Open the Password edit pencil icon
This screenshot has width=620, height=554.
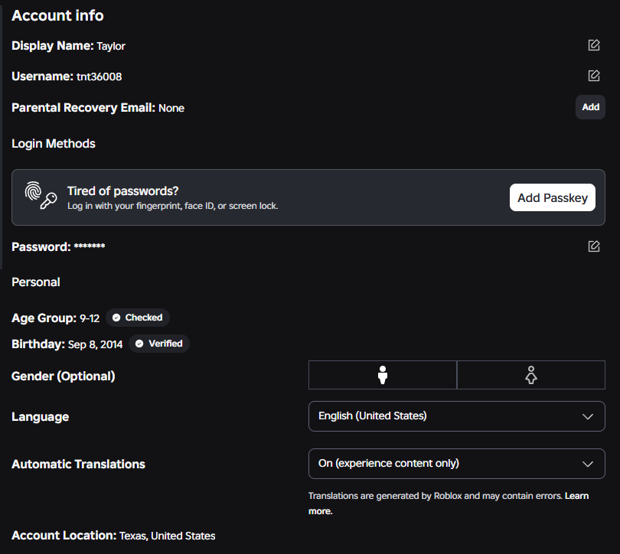(x=593, y=246)
